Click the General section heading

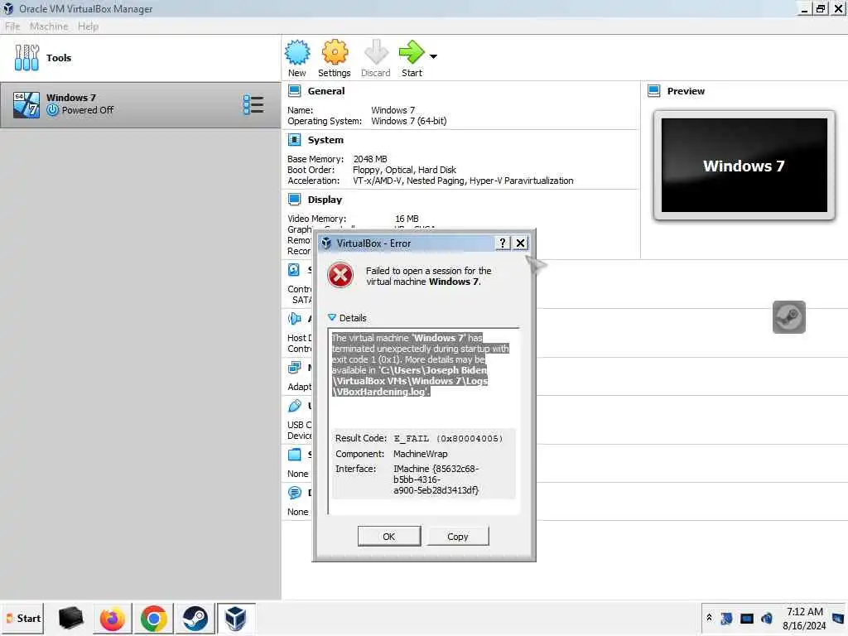point(326,91)
